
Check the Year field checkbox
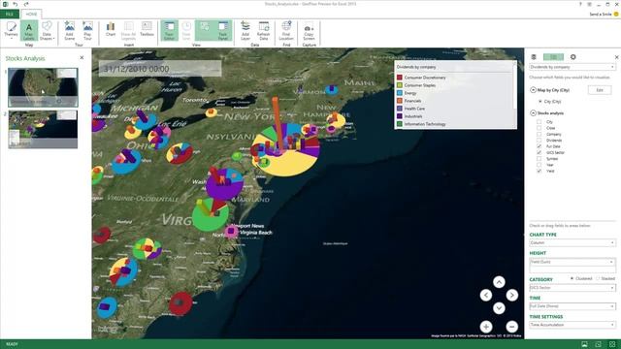coord(539,165)
